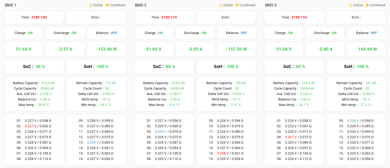
Task: Click the Online status icon for BMS 1
Action: tap(91, 5)
